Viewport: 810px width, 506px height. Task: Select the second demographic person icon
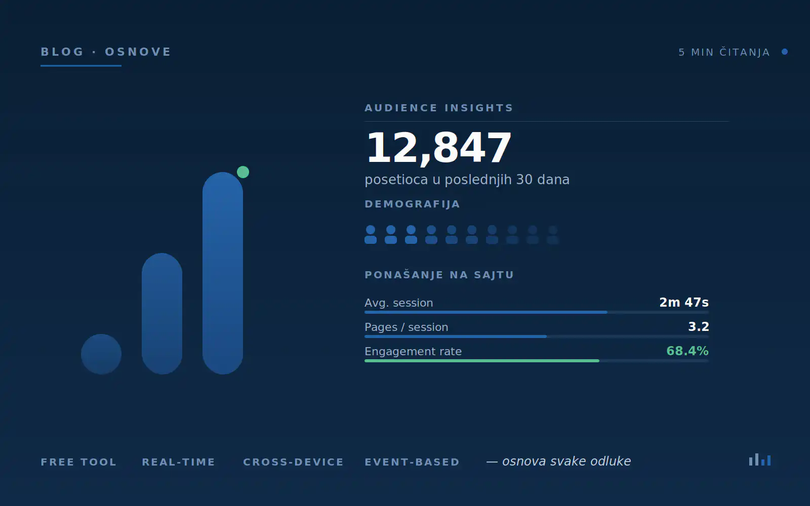click(x=391, y=235)
